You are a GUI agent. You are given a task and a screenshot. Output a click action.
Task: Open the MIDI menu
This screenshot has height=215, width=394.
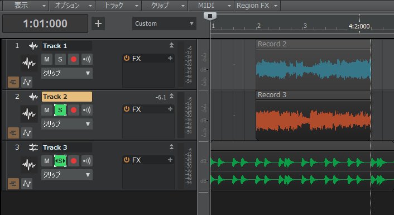[211, 5]
